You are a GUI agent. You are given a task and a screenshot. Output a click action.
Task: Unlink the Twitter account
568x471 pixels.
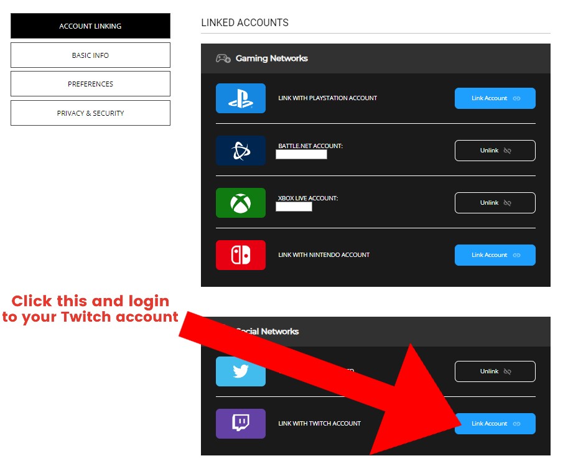point(495,371)
